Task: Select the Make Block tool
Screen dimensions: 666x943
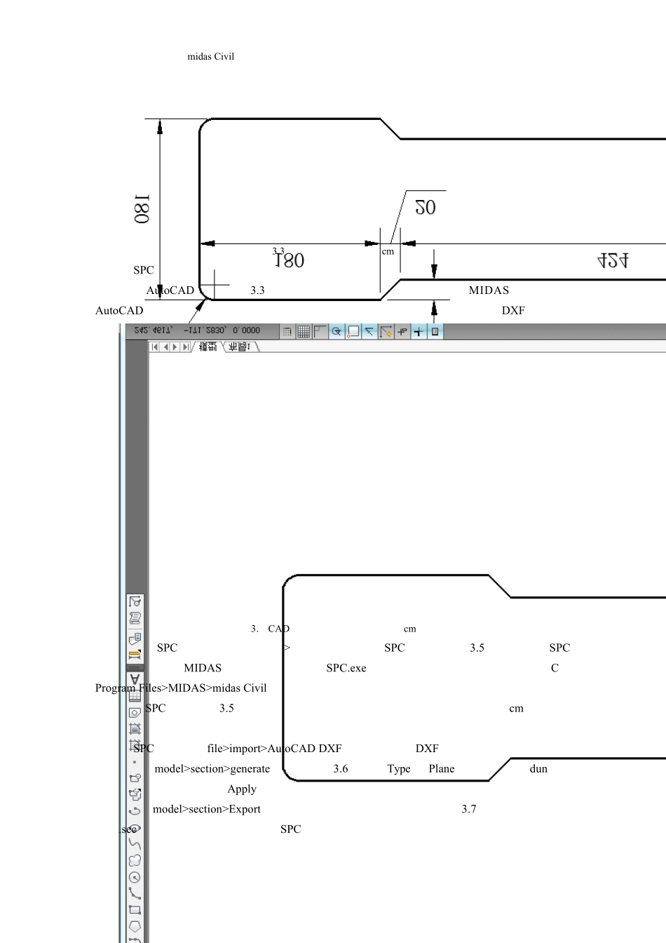Action: click(135, 777)
